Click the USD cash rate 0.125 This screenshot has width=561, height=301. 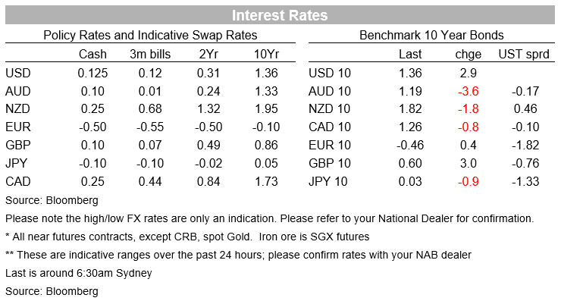tap(92, 73)
